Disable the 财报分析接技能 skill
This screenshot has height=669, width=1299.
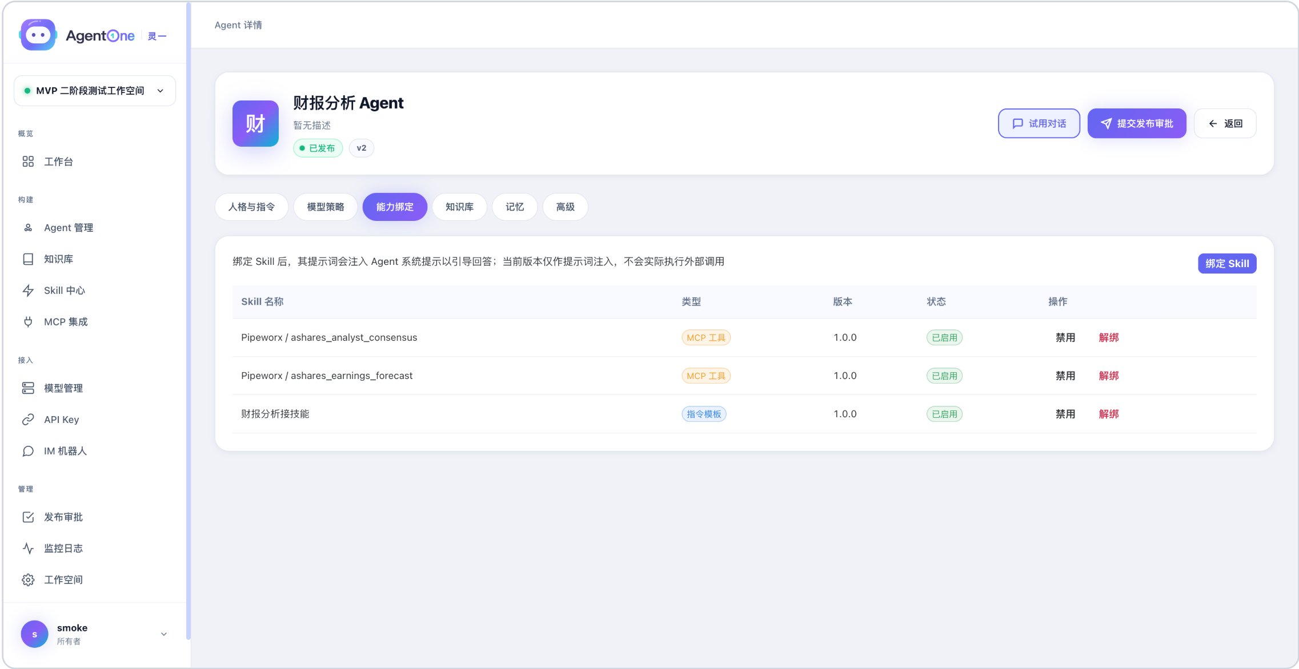[x=1065, y=414]
